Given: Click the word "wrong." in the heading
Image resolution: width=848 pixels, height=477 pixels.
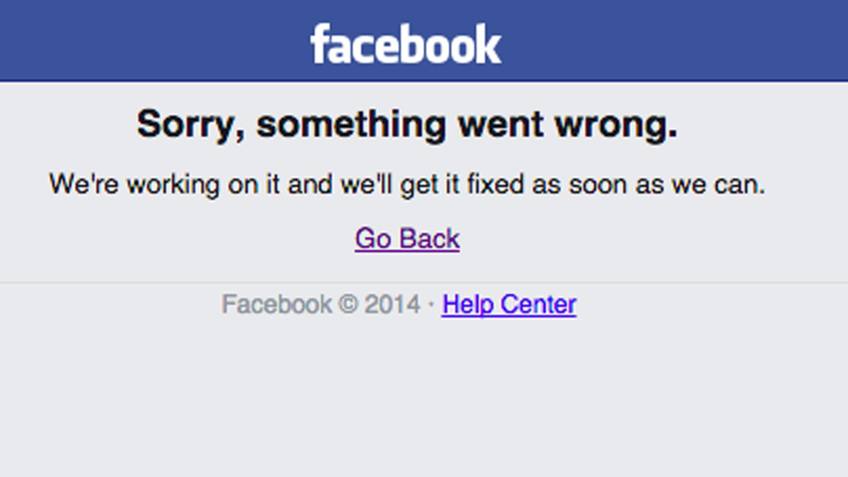Looking at the screenshot, I should pos(616,124).
